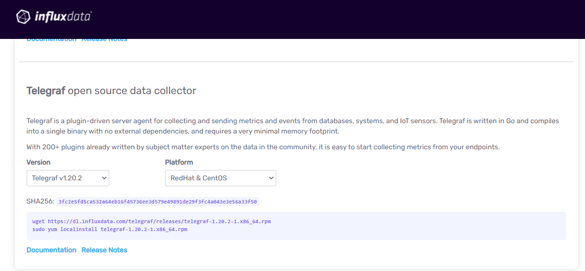Click the sudo yum localinstall command line
The height and width of the screenshot is (271, 585).
[110, 229]
